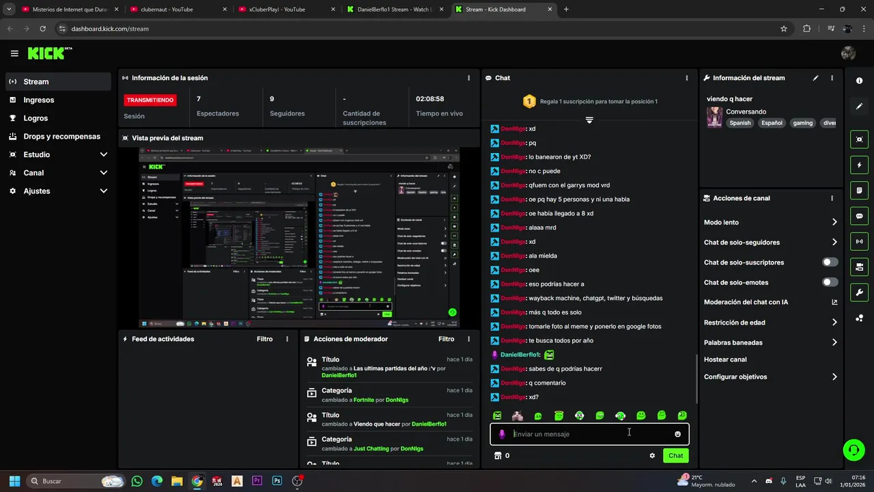This screenshot has width=874, height=492.
Task: Open Acciones de canal three-dot menu
Action: tap(832, 198)
